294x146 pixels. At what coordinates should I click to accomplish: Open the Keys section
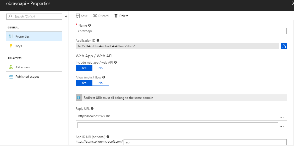pyautogui.click(x=19, y=46)
